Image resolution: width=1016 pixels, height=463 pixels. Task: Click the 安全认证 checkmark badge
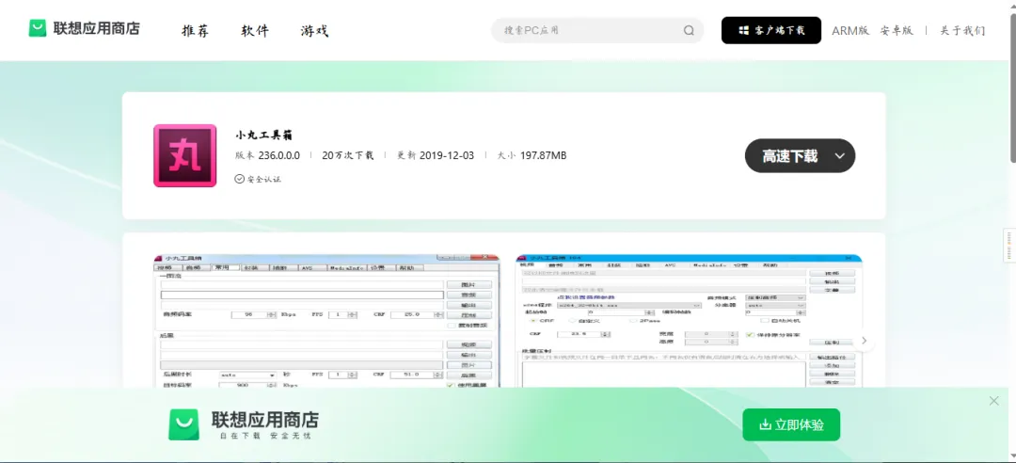[258, 179]
